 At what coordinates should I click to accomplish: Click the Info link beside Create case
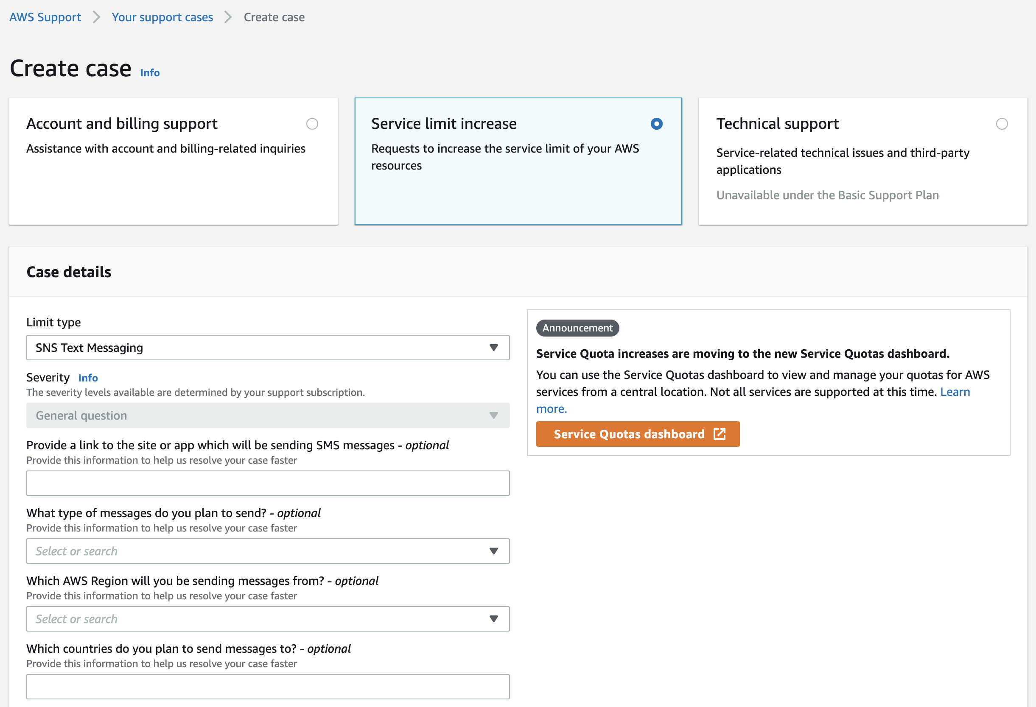click(150, 72)
